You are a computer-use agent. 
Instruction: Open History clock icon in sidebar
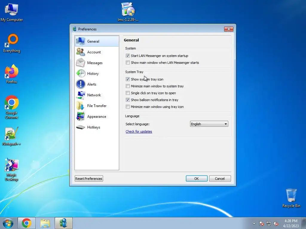click(80, 73)
